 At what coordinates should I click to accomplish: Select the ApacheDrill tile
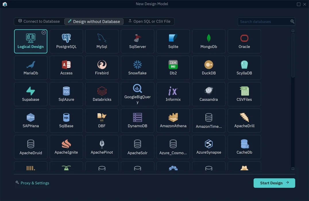[x=244, y=121]
